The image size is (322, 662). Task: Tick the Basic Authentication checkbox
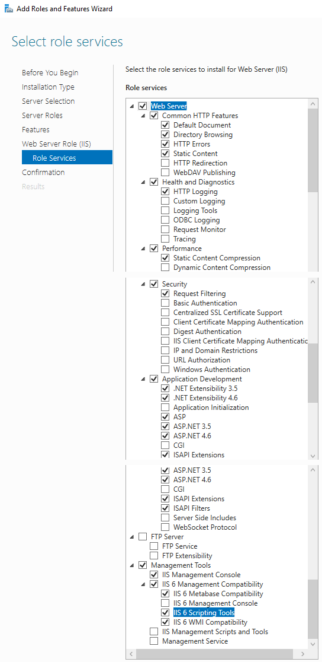[x=165, y=303]
